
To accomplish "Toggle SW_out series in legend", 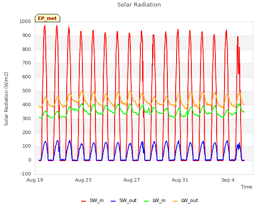I will coord(124,201).
